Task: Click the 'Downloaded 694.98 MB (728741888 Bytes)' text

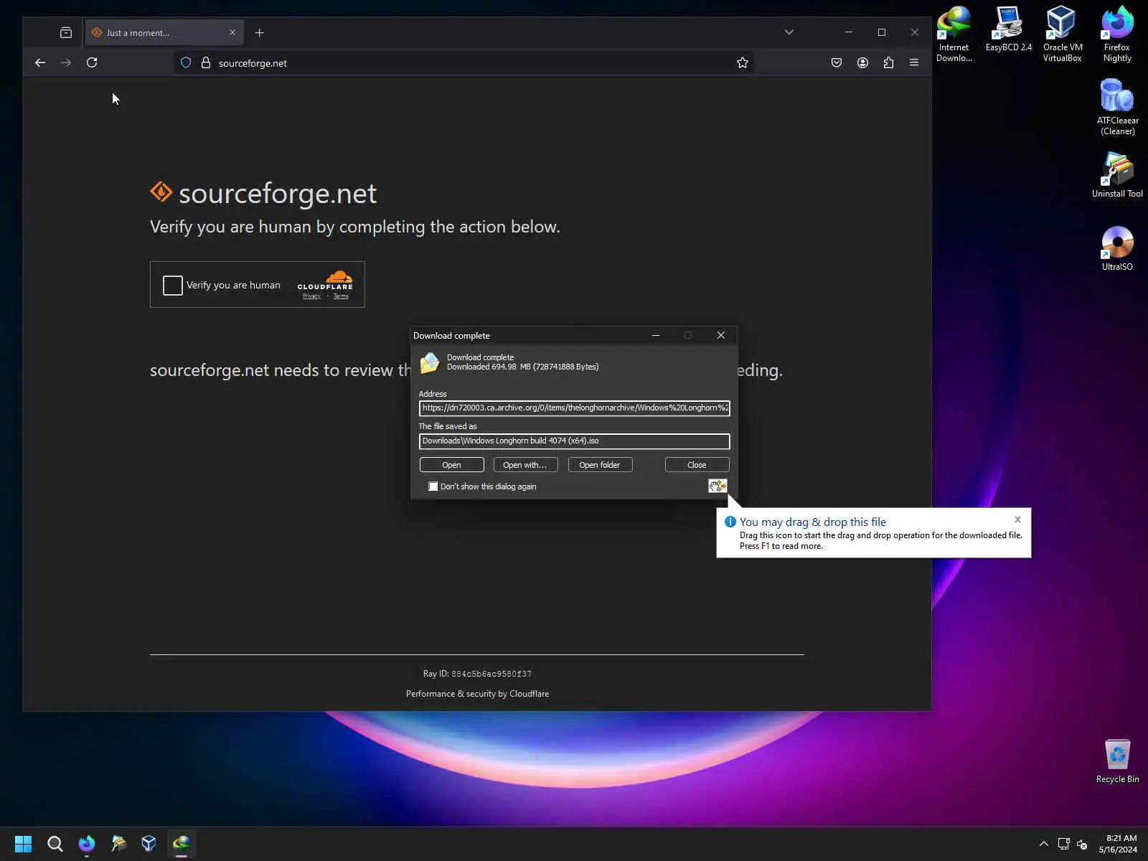Action: click(x=522, y=367)
